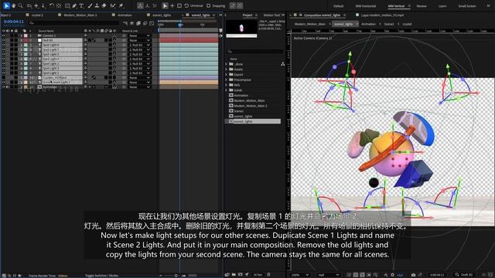Select the Eraser tool
This screenshot has height=278, width=495.
[104, 5]
